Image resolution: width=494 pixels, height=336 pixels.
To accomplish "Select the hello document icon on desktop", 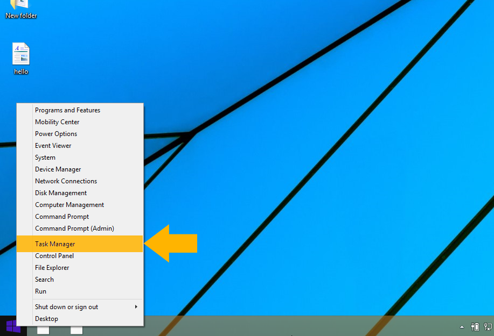I will 21,59.
